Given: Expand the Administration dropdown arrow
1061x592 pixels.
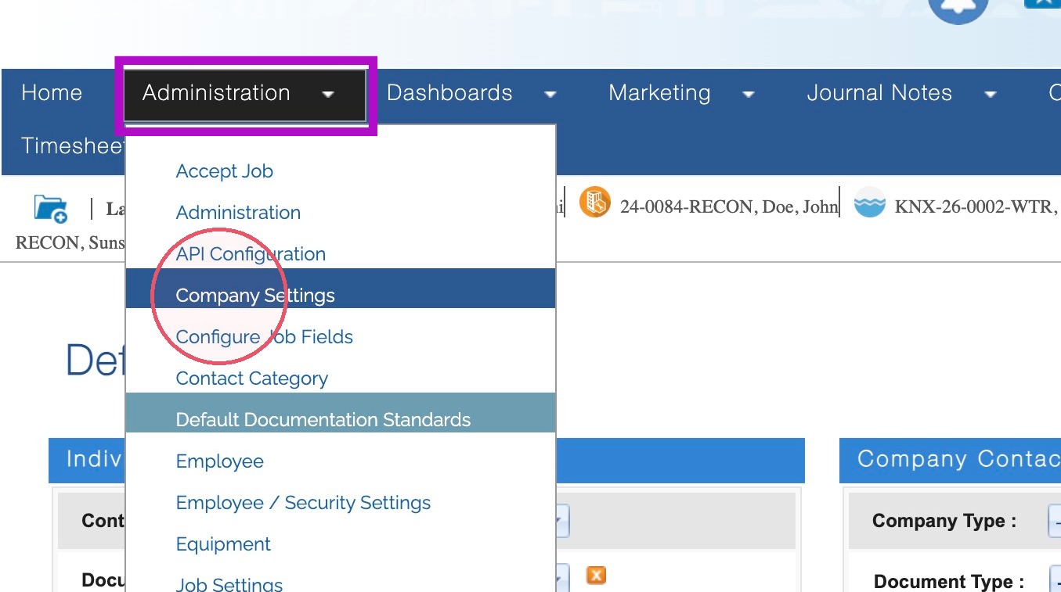Looking at the screenshot, I should coord(329,95).
